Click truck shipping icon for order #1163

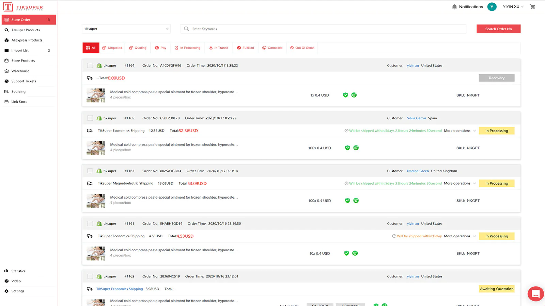(90, 183)
